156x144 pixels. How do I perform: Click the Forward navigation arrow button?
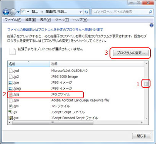(13, 12)
